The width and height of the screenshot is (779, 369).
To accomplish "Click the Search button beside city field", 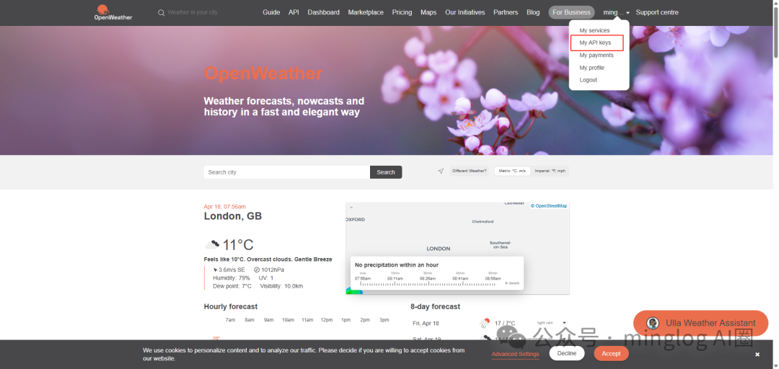I will pos(386,172).
